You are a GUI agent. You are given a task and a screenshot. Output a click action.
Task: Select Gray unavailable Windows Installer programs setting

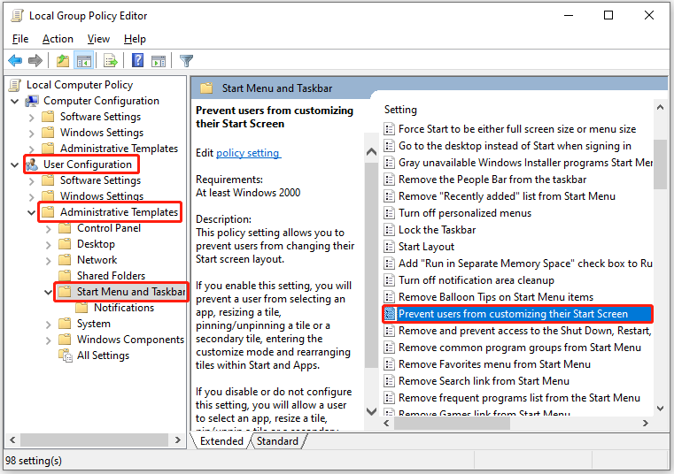click(x=525, y=163)
